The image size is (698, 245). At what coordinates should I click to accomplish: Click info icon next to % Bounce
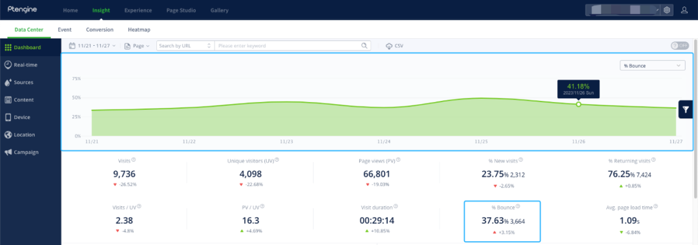point(518,207)
